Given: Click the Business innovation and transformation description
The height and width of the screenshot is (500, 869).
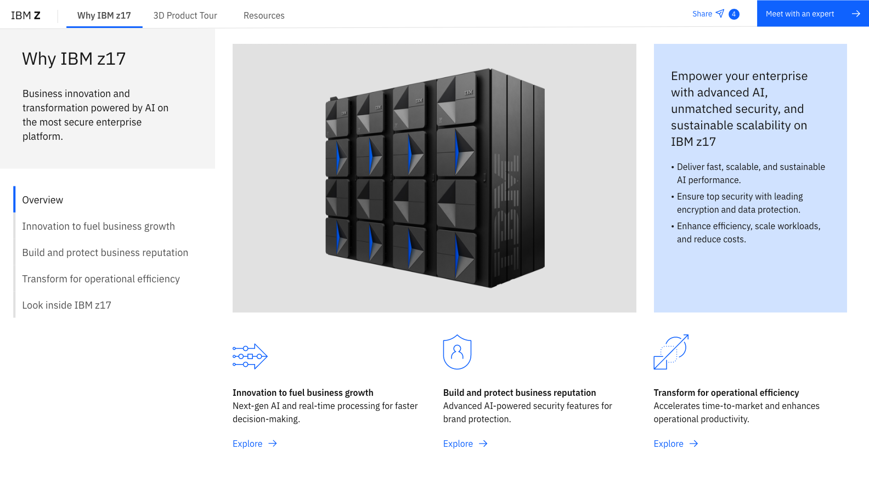Looking at the screenshot, I should tap(95, 115).
